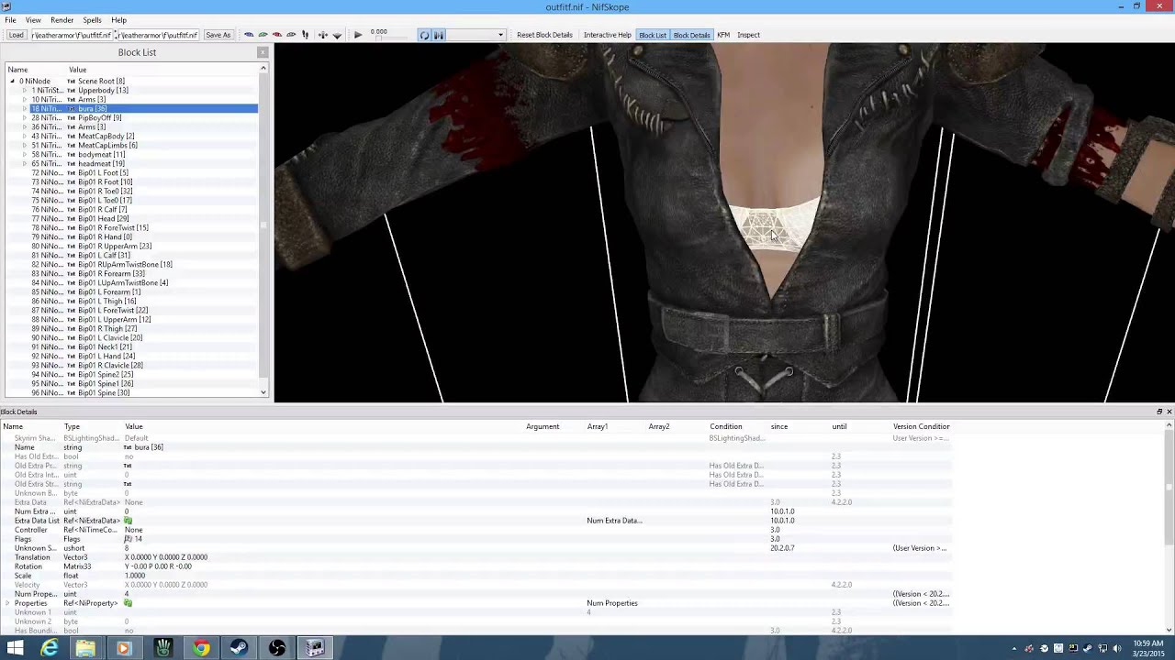Open the File menu
1175x660 pixels.
[10, 19]
